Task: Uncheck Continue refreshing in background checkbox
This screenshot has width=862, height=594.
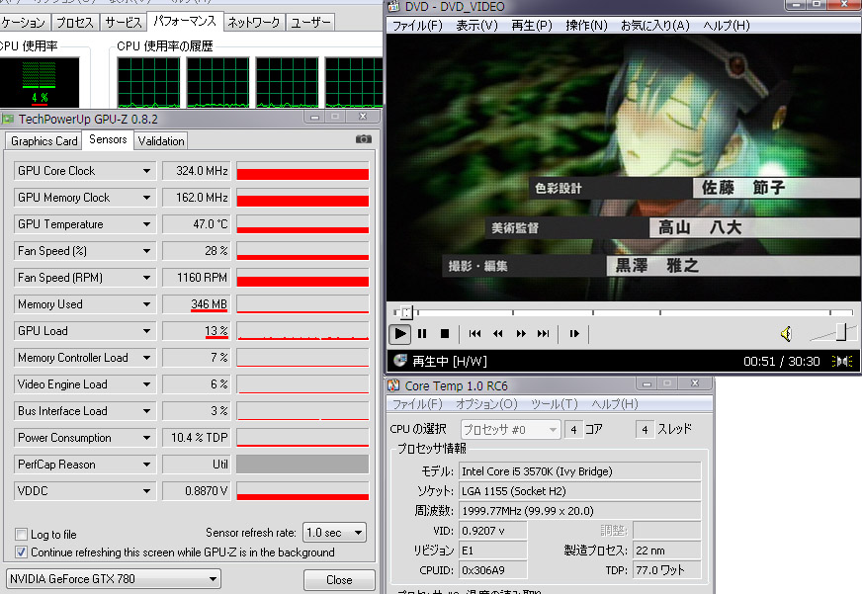Action: (22, 552)
